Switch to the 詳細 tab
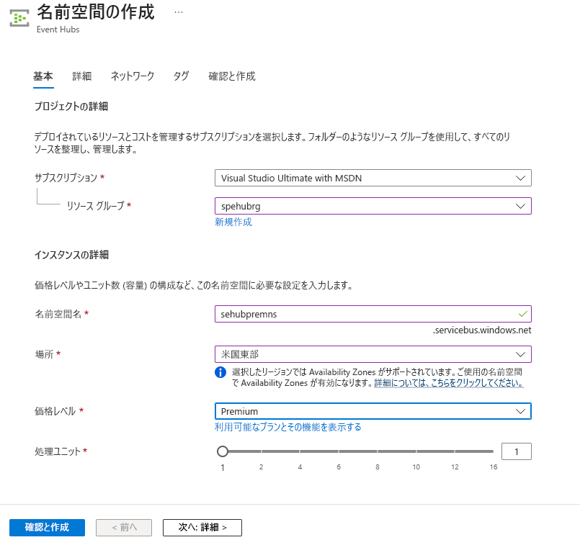Viewport: 580px width, 545px height. pos(81,76)
